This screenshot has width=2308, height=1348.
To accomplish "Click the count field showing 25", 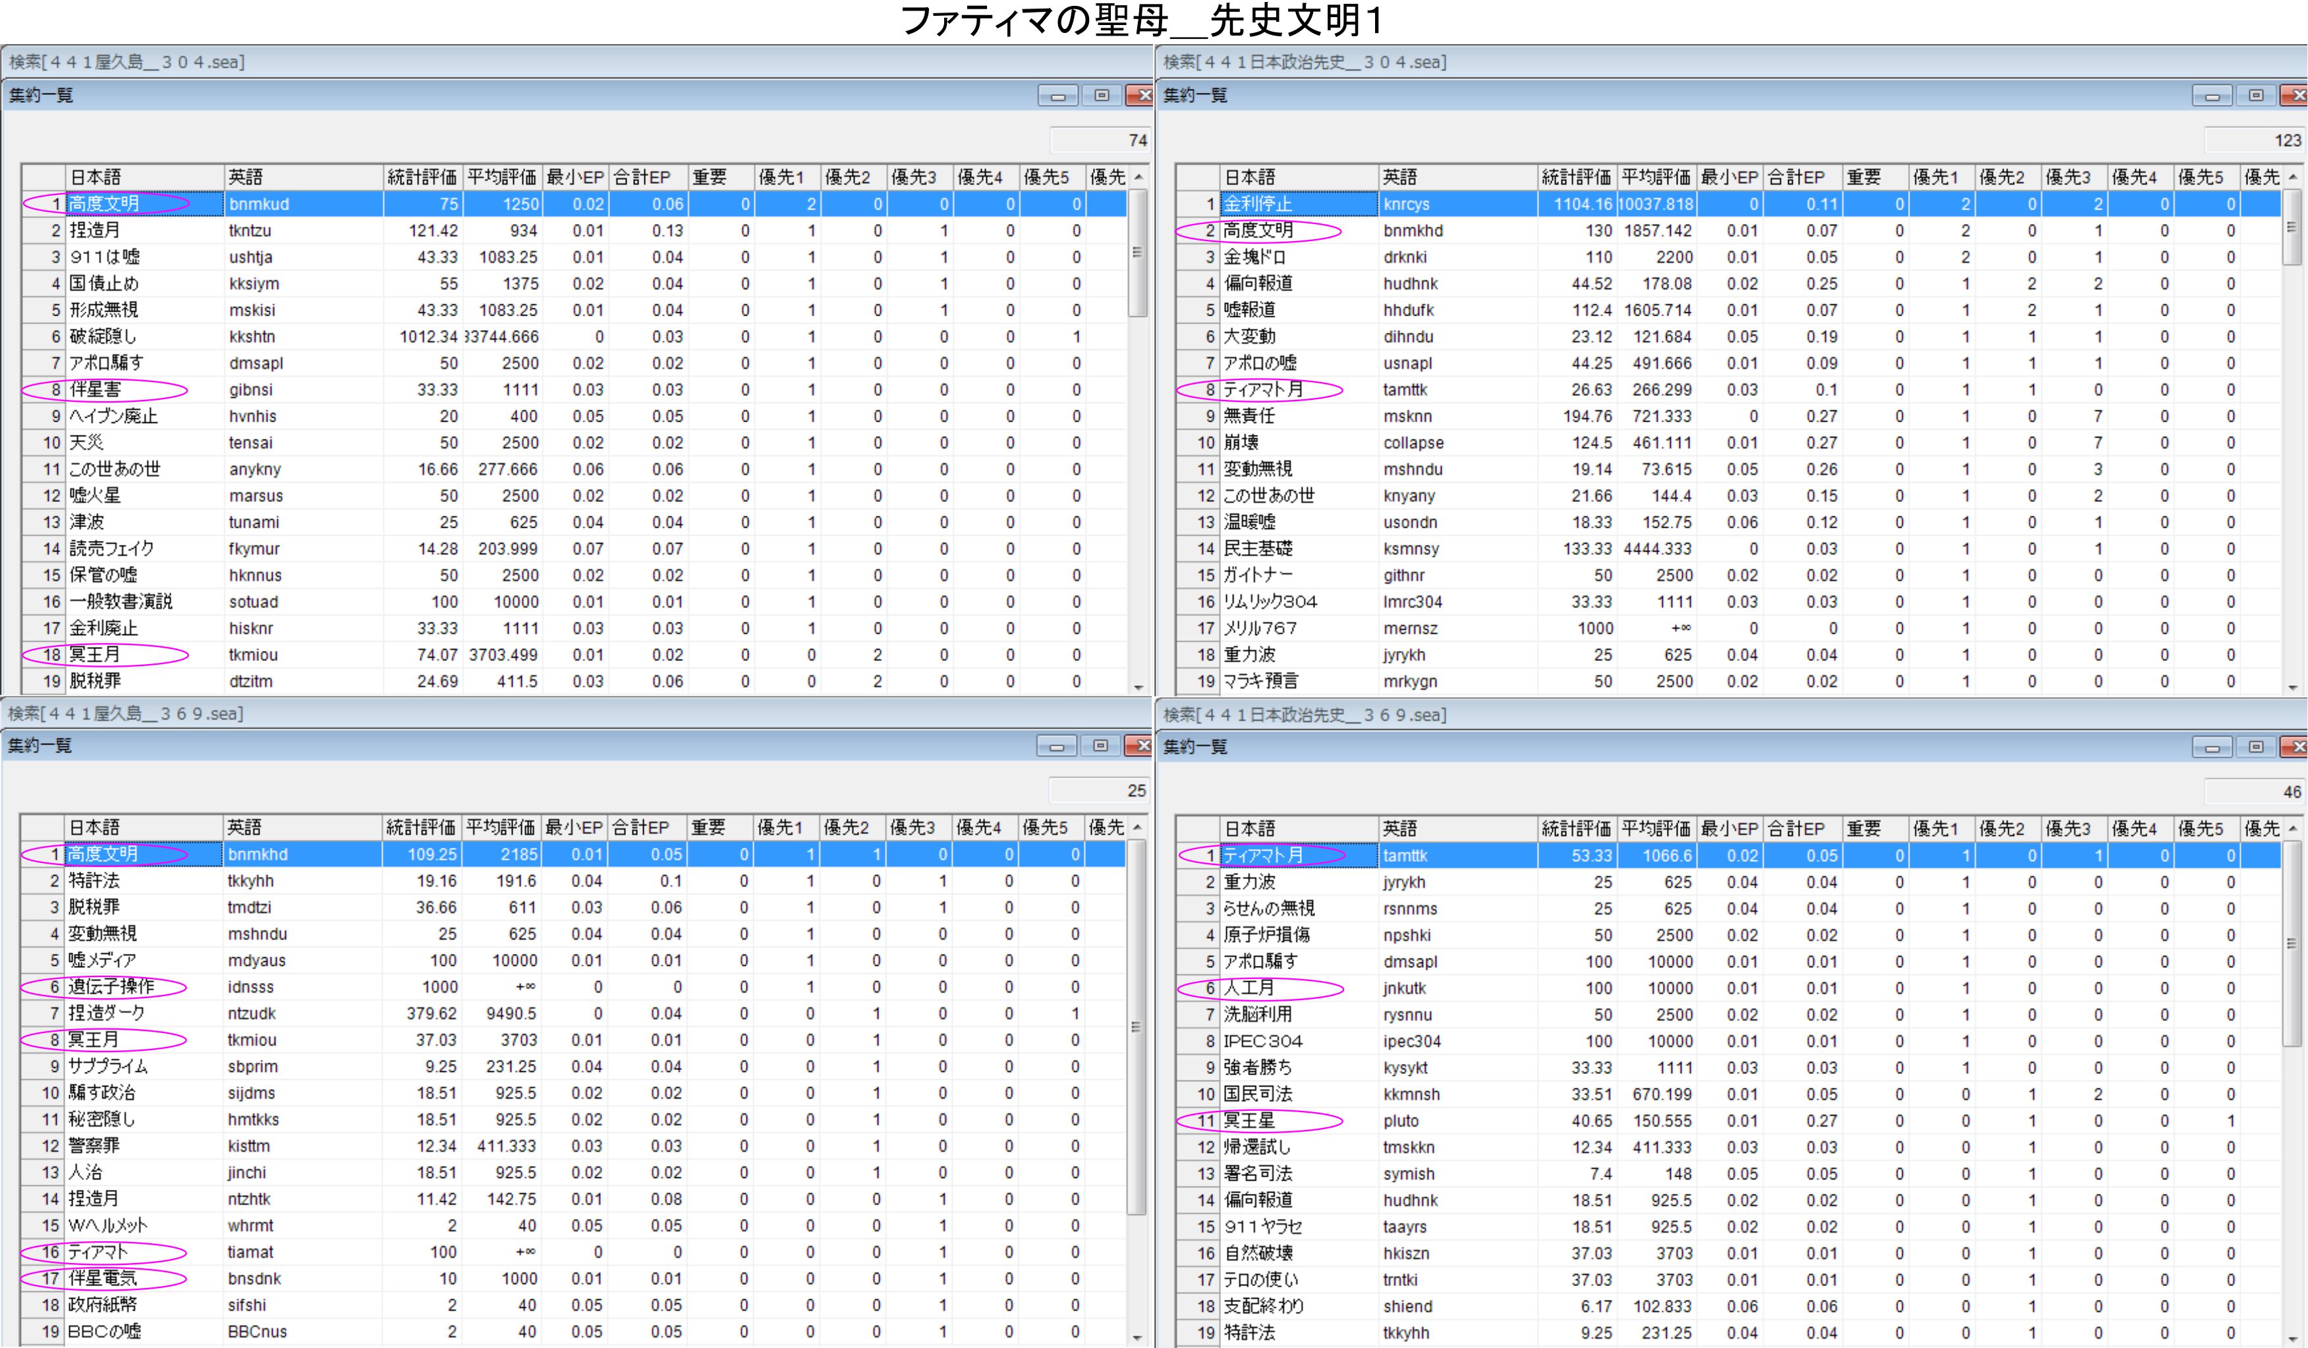I will (x=1099, y=791).
